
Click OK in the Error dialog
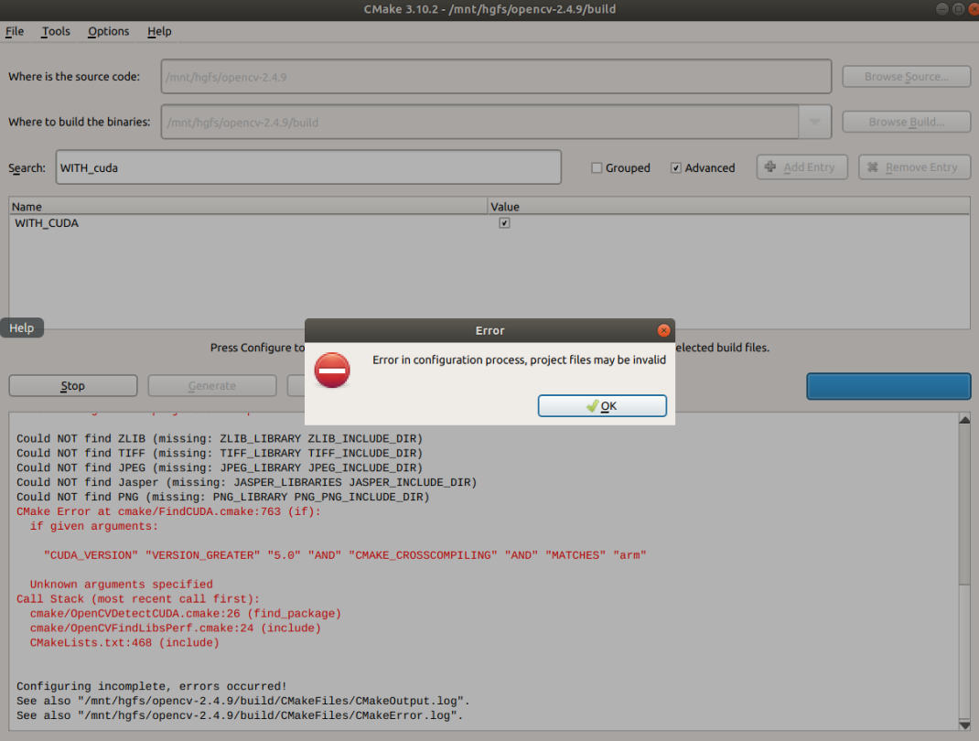[602, 406]
